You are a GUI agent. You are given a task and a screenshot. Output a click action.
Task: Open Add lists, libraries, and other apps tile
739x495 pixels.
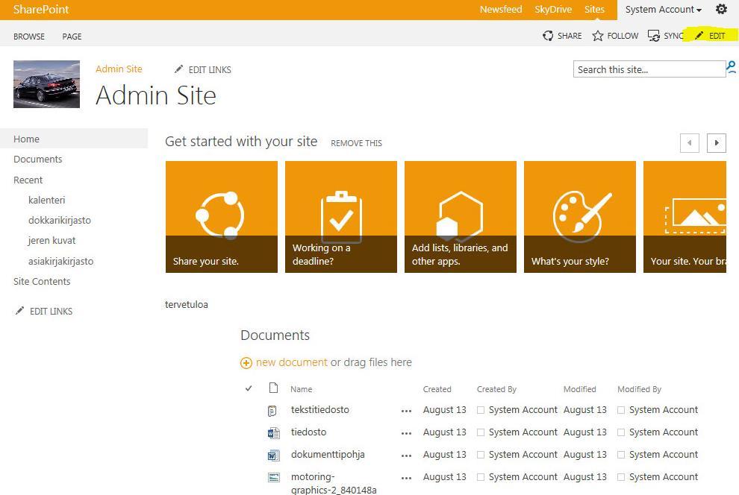pyautogui.click(x=461, y=216)
